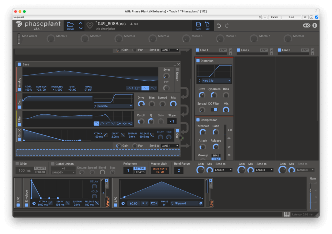Click the Bend Range value field
Image resolution: width=332 pixels, height=234 pixels.
coord(179,170)
